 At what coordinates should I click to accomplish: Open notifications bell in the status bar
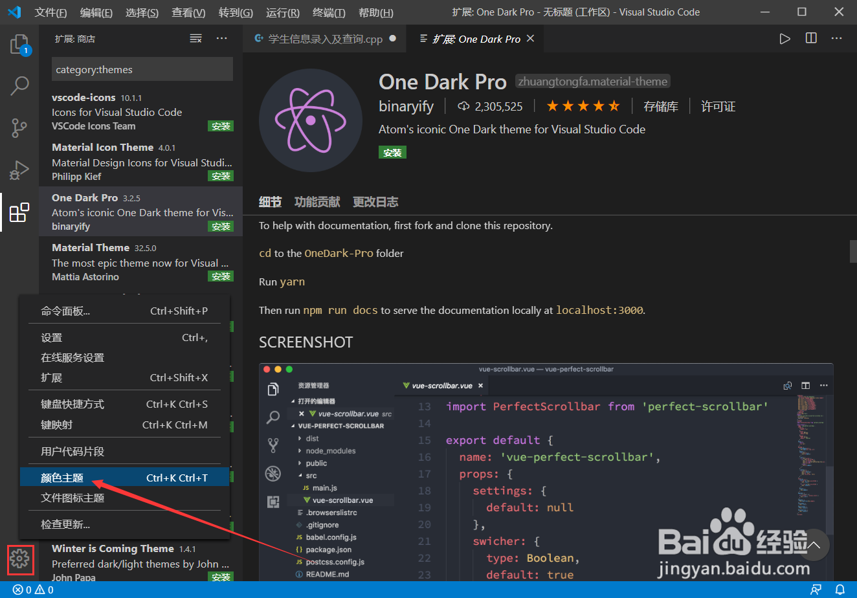pos(840,590)
